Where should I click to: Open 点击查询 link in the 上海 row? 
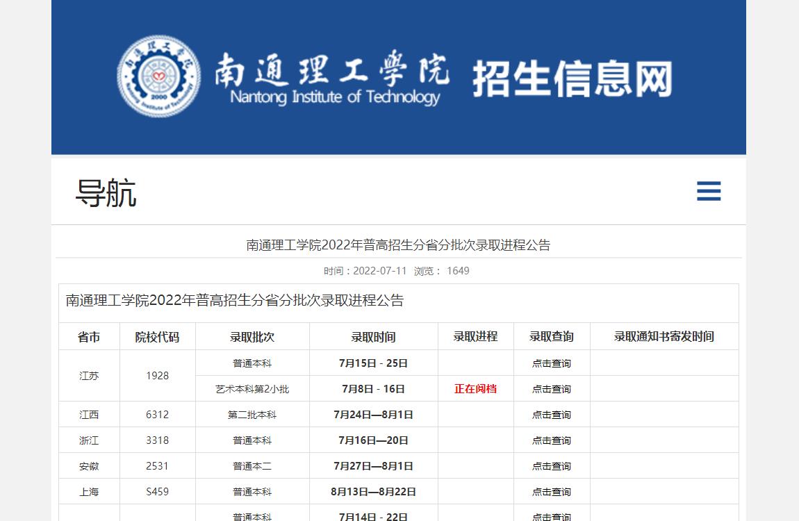point(552,492)
